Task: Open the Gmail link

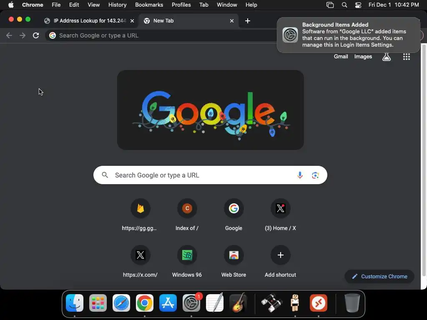Action: tap(341, 57)
